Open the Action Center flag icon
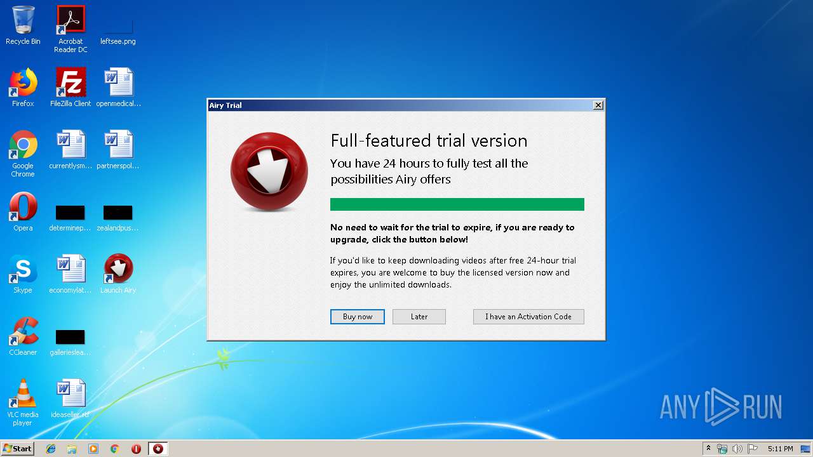The image size is (813, 457). click(753, 449)
